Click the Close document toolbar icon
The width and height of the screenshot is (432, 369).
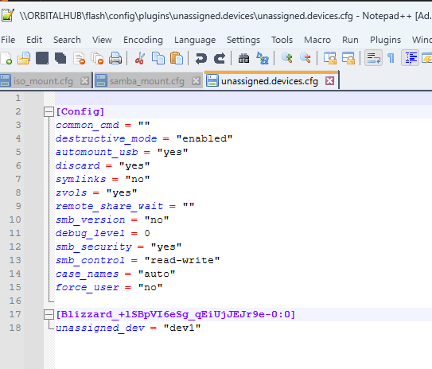click(x=80, y=58)
